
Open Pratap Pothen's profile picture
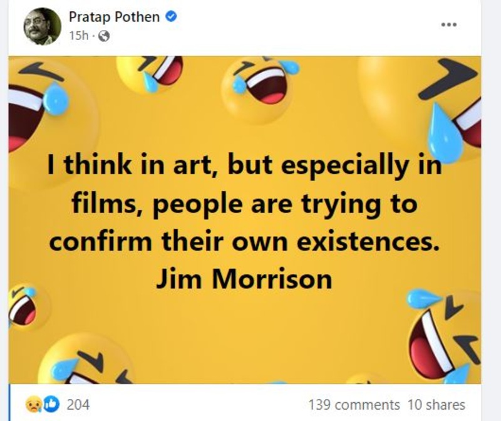coord(42,26)
